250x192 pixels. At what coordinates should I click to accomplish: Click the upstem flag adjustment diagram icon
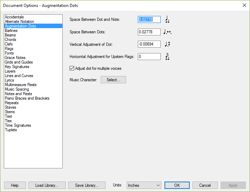167,57
